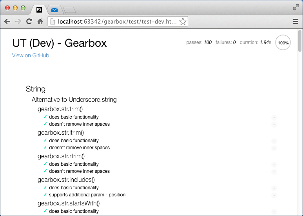The image size is (303, 216).
Task: Expand trim() 'doesn't remove inner spaces' test
Action: (80, 124)
